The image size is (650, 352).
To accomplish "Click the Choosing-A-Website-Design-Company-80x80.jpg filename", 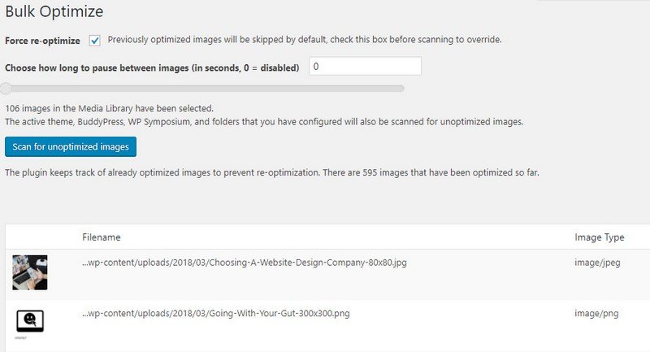I will [x=245, y=263].
